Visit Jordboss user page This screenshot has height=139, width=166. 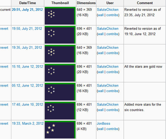(x=103, y=123)
